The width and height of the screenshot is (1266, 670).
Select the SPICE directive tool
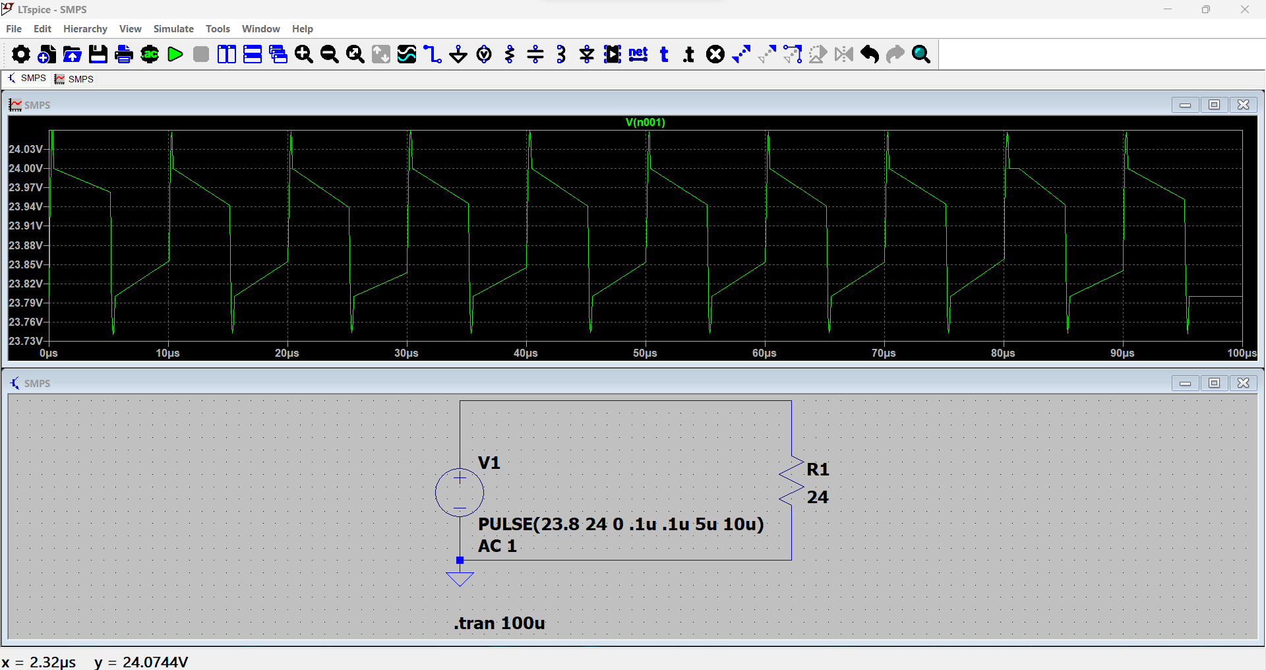tap(690, 54)
